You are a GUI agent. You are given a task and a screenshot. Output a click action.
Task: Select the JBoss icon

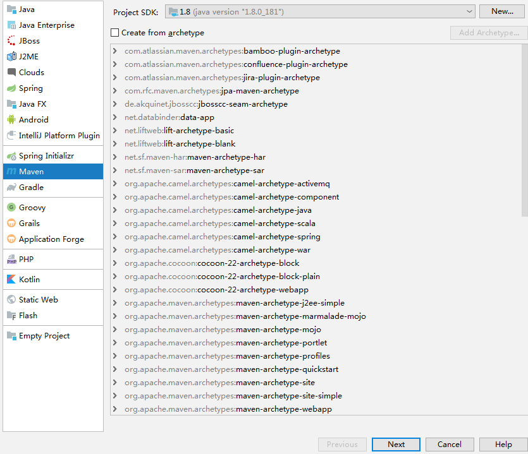(x=11, y=41)
